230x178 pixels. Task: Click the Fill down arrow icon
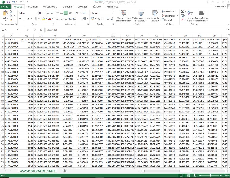(182, 16)
